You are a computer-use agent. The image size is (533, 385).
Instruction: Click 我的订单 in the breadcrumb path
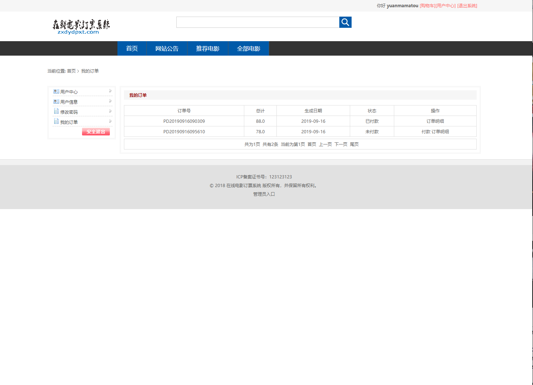click(x=90, y=71)
